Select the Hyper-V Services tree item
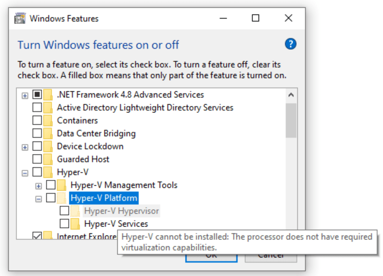The image size is (383, 276). coord(117,223)
